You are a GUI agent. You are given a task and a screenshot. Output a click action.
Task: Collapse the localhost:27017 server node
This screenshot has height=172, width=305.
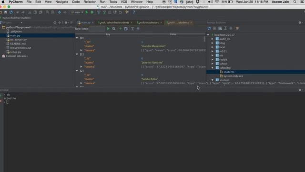click(x=208, y=35)
